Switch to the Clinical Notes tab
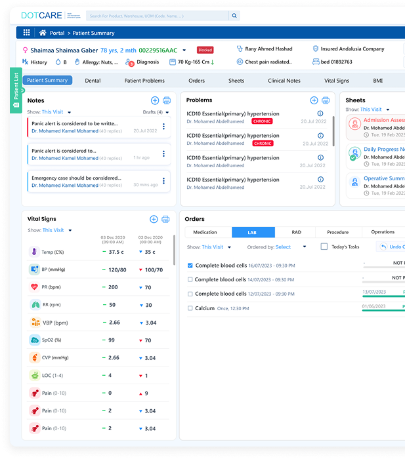This screenshot has width=405, height=459. pos(284,81)
